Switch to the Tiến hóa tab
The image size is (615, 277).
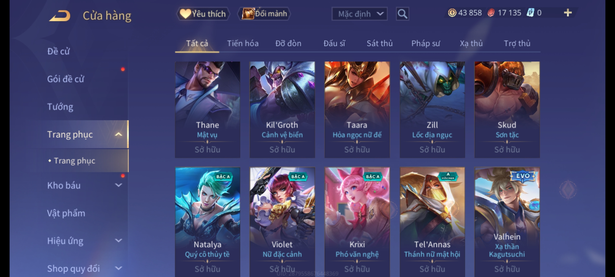(x=243, y=43)
